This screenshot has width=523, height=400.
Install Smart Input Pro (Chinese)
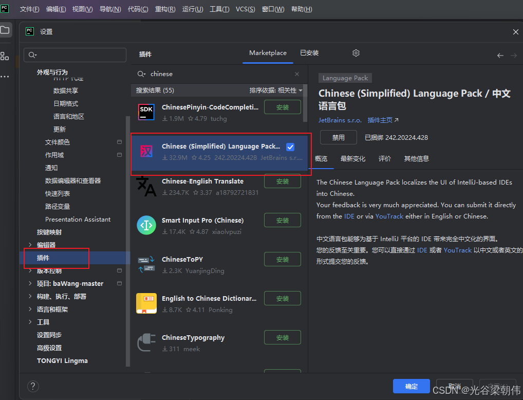click(x=283, y=221)
